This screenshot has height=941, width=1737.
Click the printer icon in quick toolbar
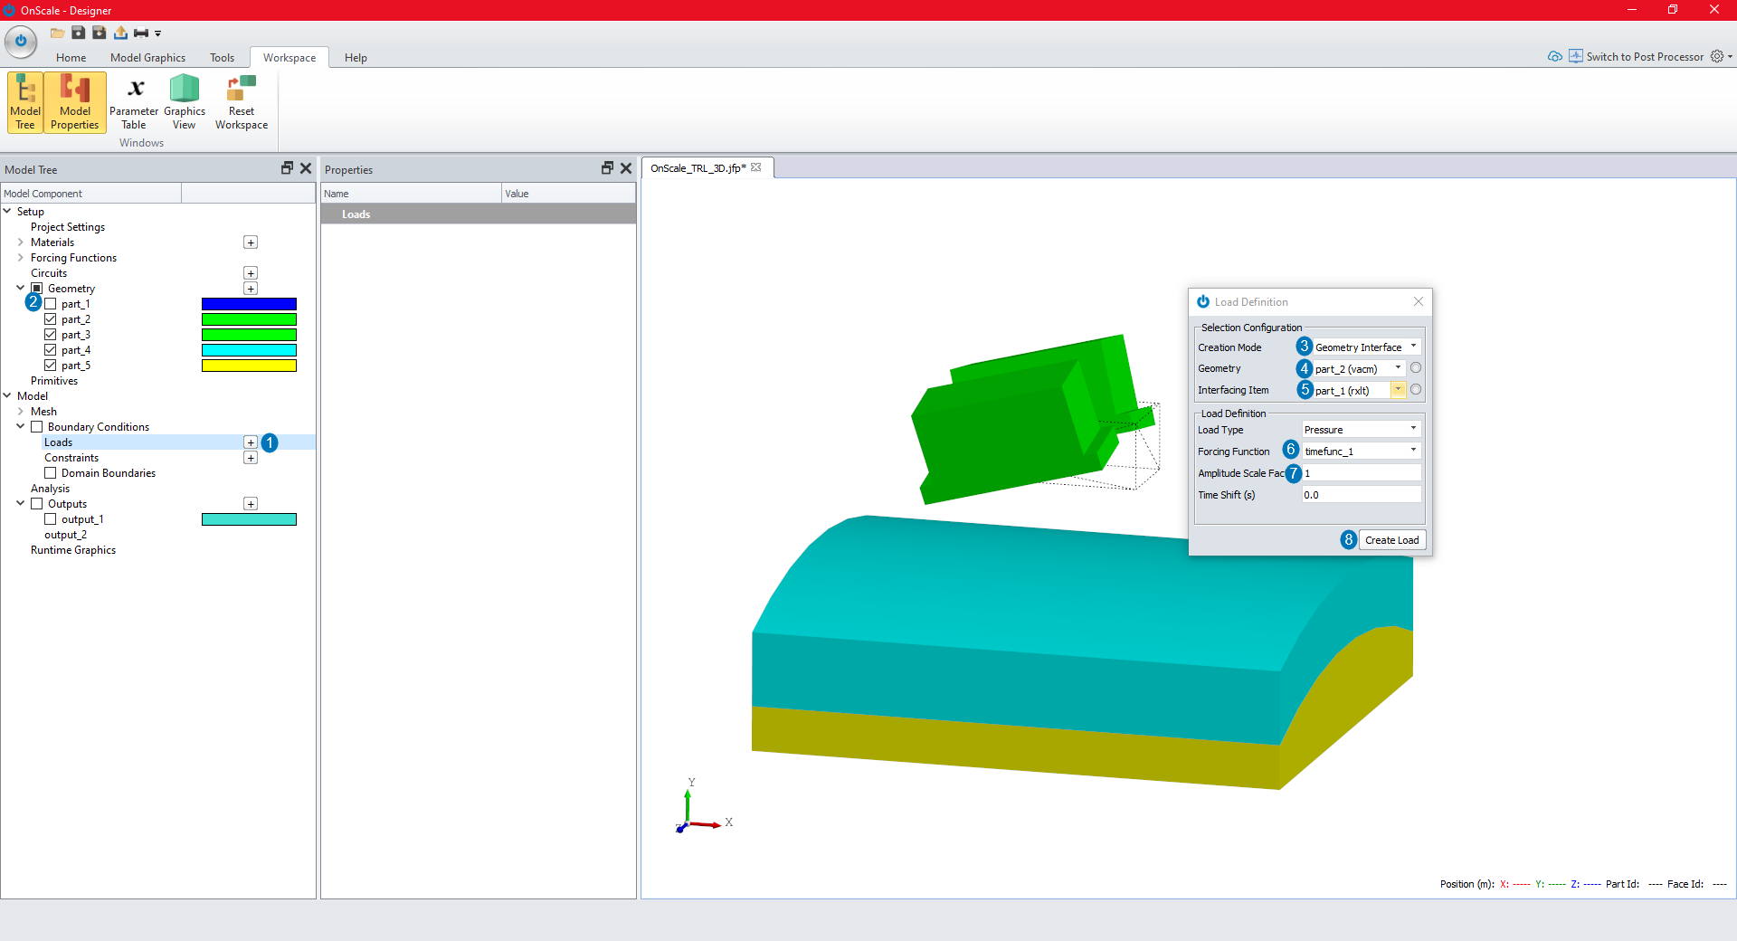click(x=140, y=33)
